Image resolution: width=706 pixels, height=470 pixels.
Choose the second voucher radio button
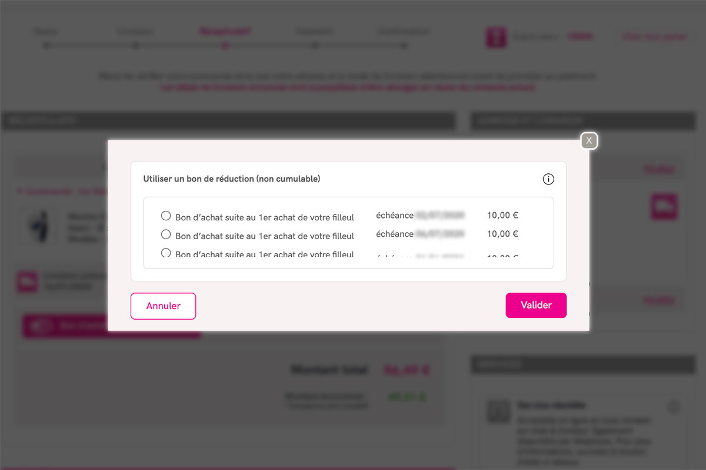tap(166, 234)
